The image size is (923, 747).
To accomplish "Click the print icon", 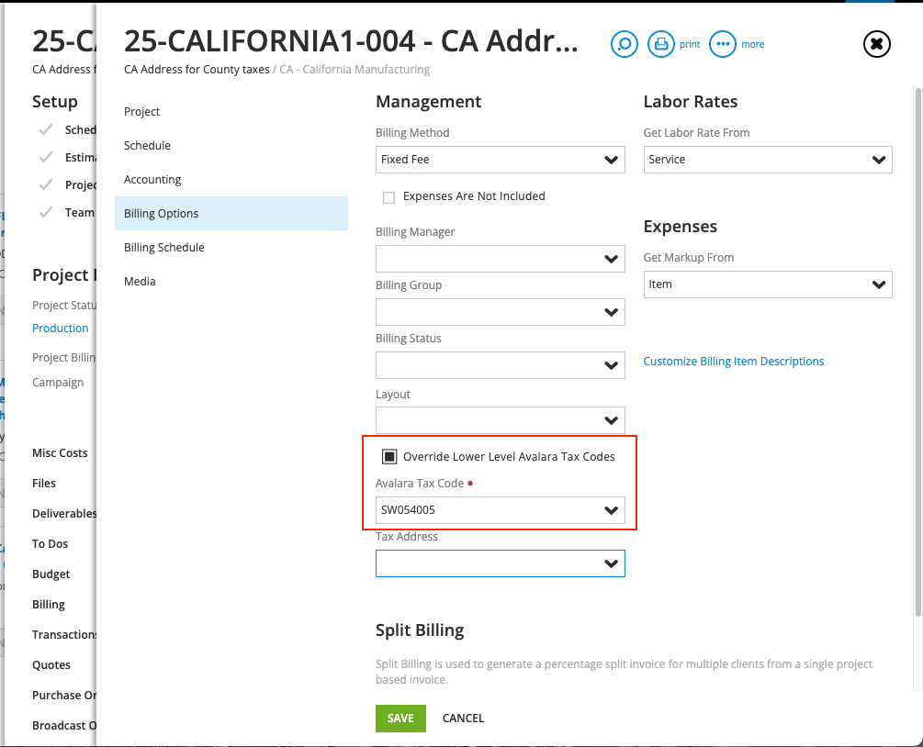I will tap(661, 44).
